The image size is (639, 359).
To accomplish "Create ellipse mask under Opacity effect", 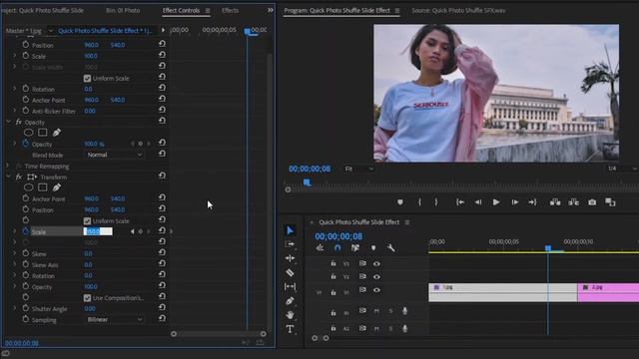I will (x=29, y=133).
